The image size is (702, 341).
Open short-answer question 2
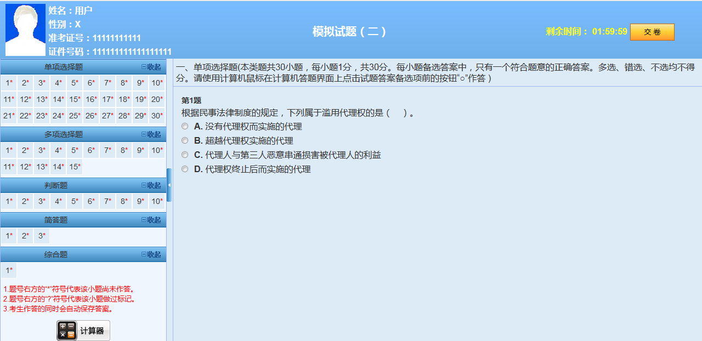coord(25,235)
